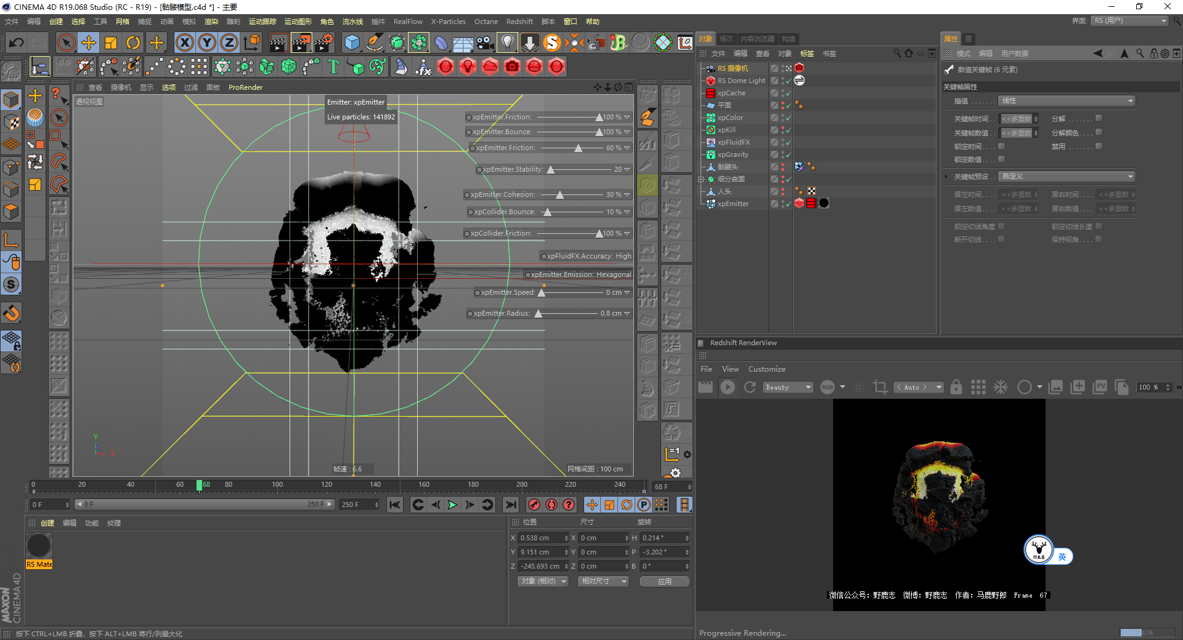
Task: Open the ProRender viewport menu
Action: (x=245, y=87)
